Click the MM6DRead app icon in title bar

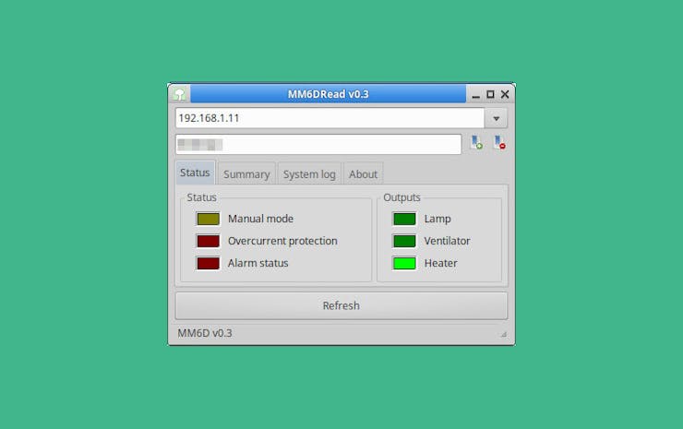[179, 94]
